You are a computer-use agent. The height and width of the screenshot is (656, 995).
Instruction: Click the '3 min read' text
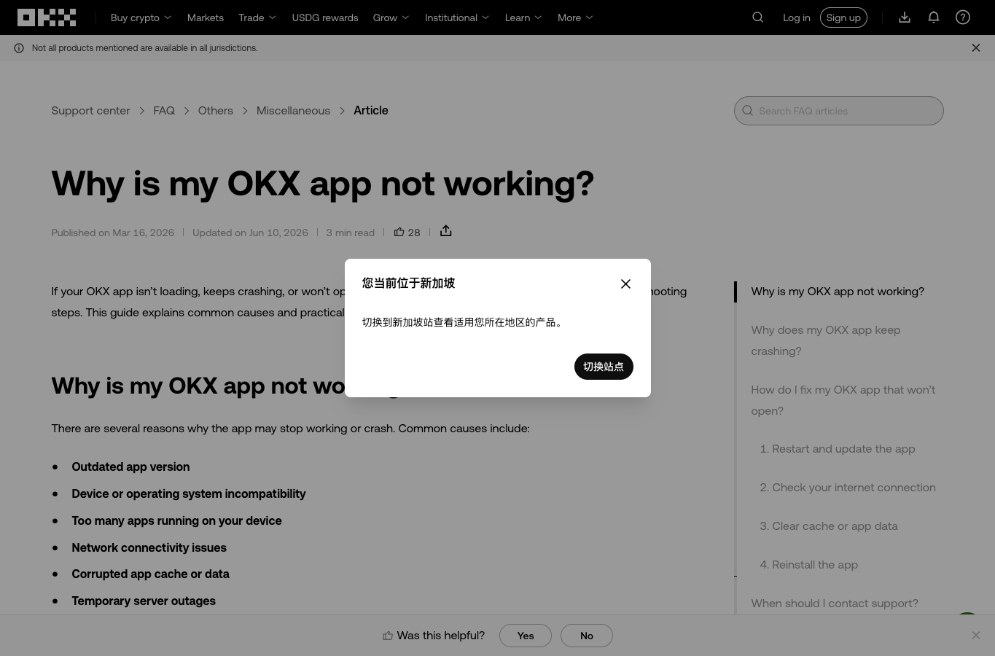[x=351, y=233]
